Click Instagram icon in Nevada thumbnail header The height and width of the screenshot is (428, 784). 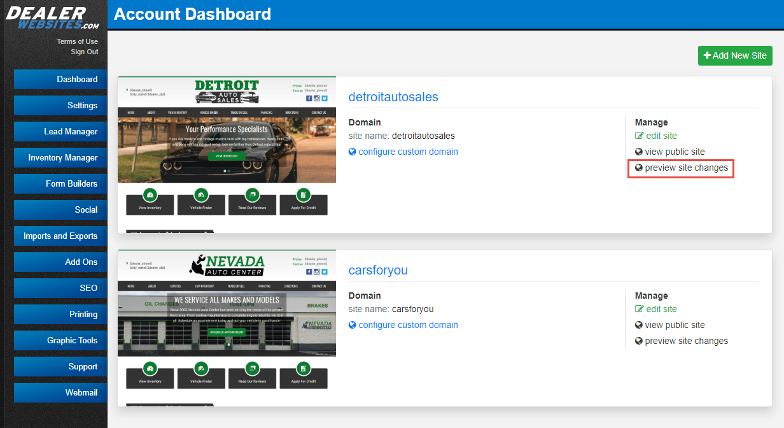coord(317,271)
